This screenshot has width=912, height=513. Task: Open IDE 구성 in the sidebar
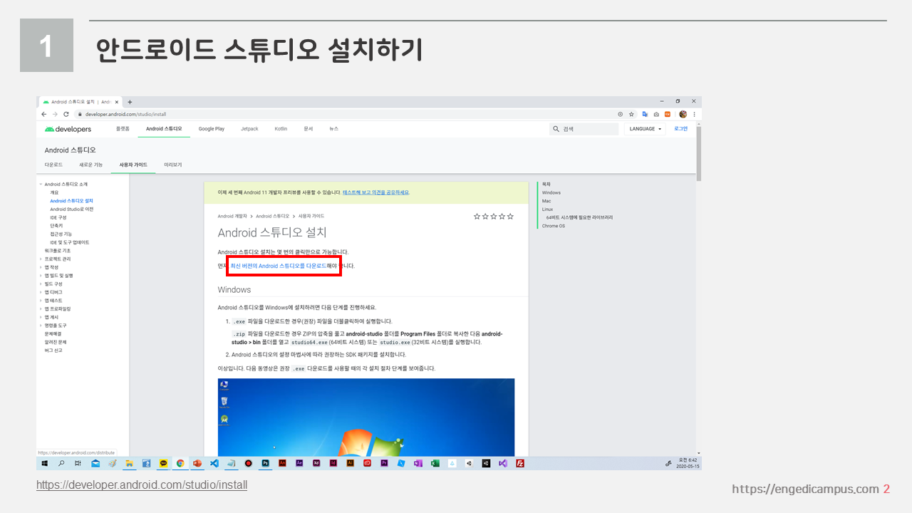[x=58, y=217]
